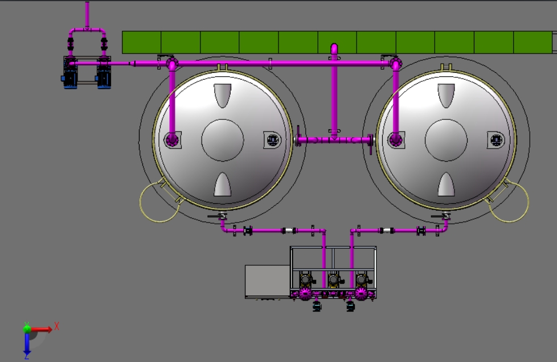Select the right tank's yellow door-swing circle
Image resolution: width=557 pixels, height=362 pixels.
509,202
